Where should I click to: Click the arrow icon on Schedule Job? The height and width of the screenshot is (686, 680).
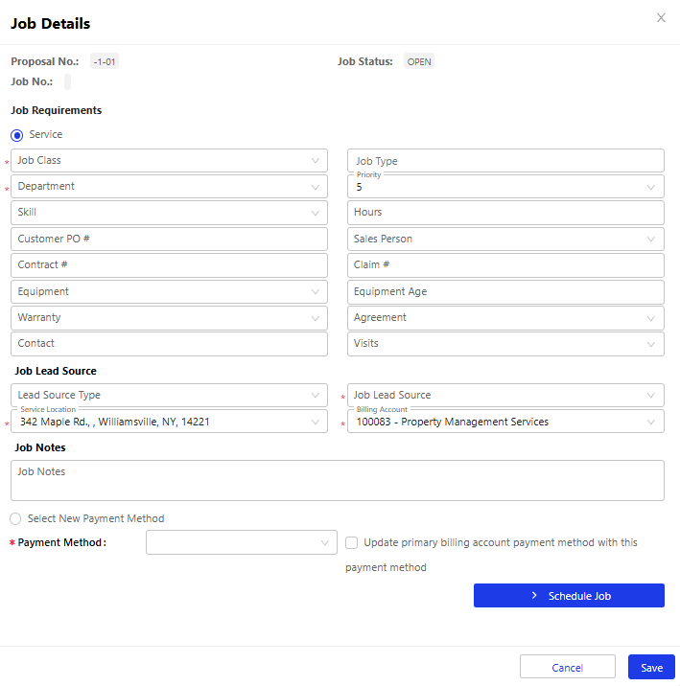coord(534,595)
